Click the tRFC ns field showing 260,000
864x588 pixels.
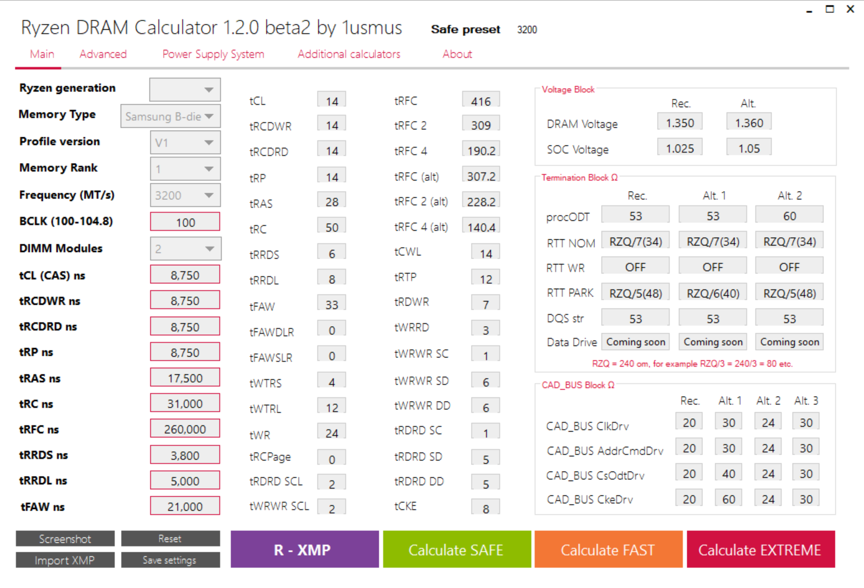pyautogui.click(x=185, y=429)
